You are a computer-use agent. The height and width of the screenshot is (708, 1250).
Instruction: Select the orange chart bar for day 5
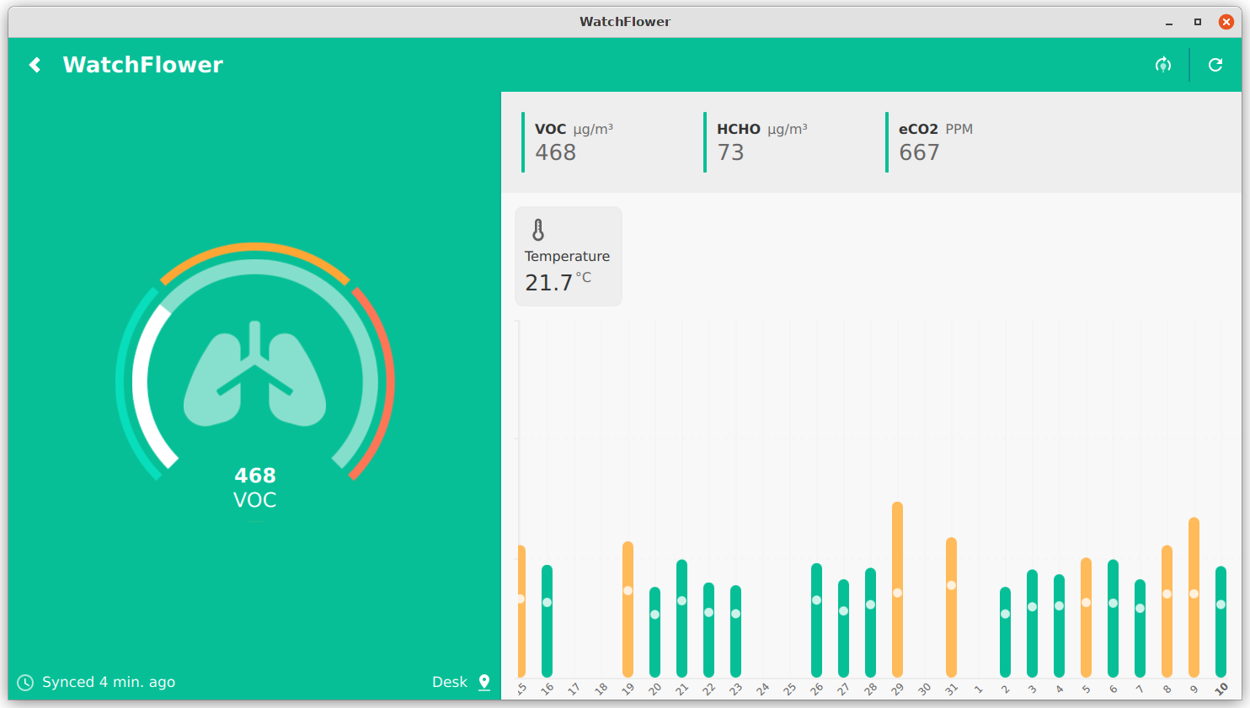pyautogui.click(x=1086, y=618)
